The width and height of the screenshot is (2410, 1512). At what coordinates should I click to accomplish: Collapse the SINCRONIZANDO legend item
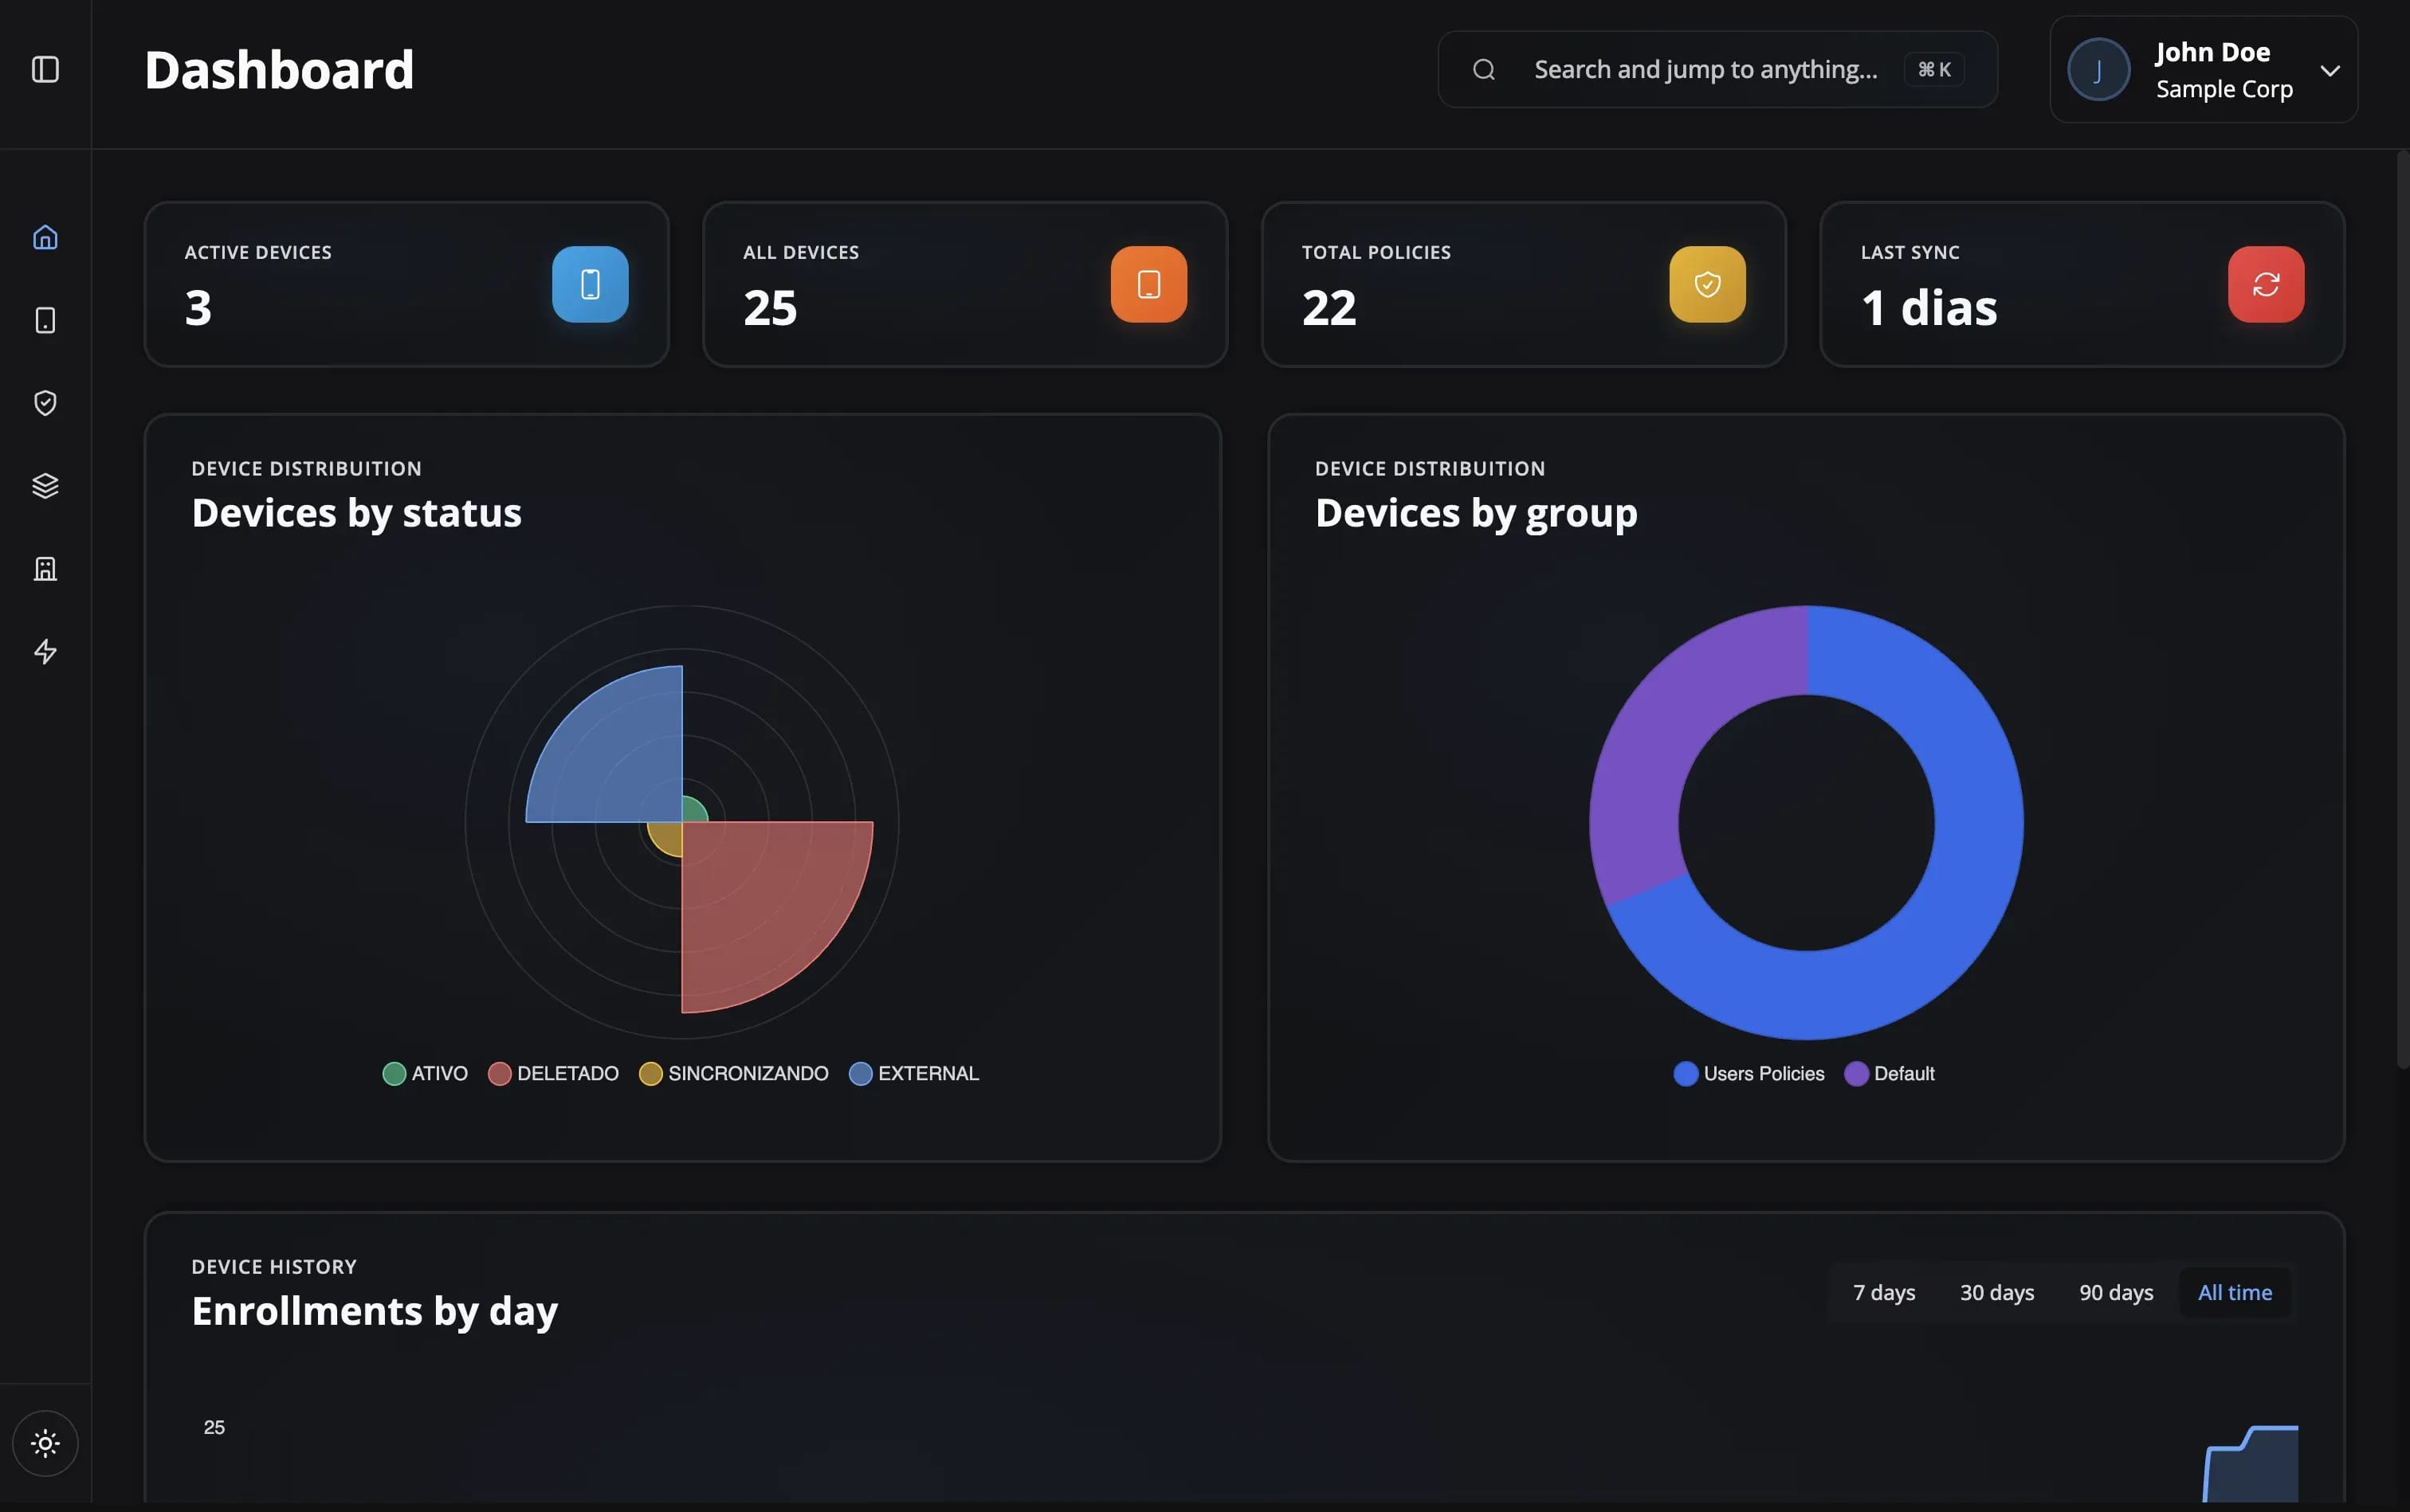tap(733, 1073)
